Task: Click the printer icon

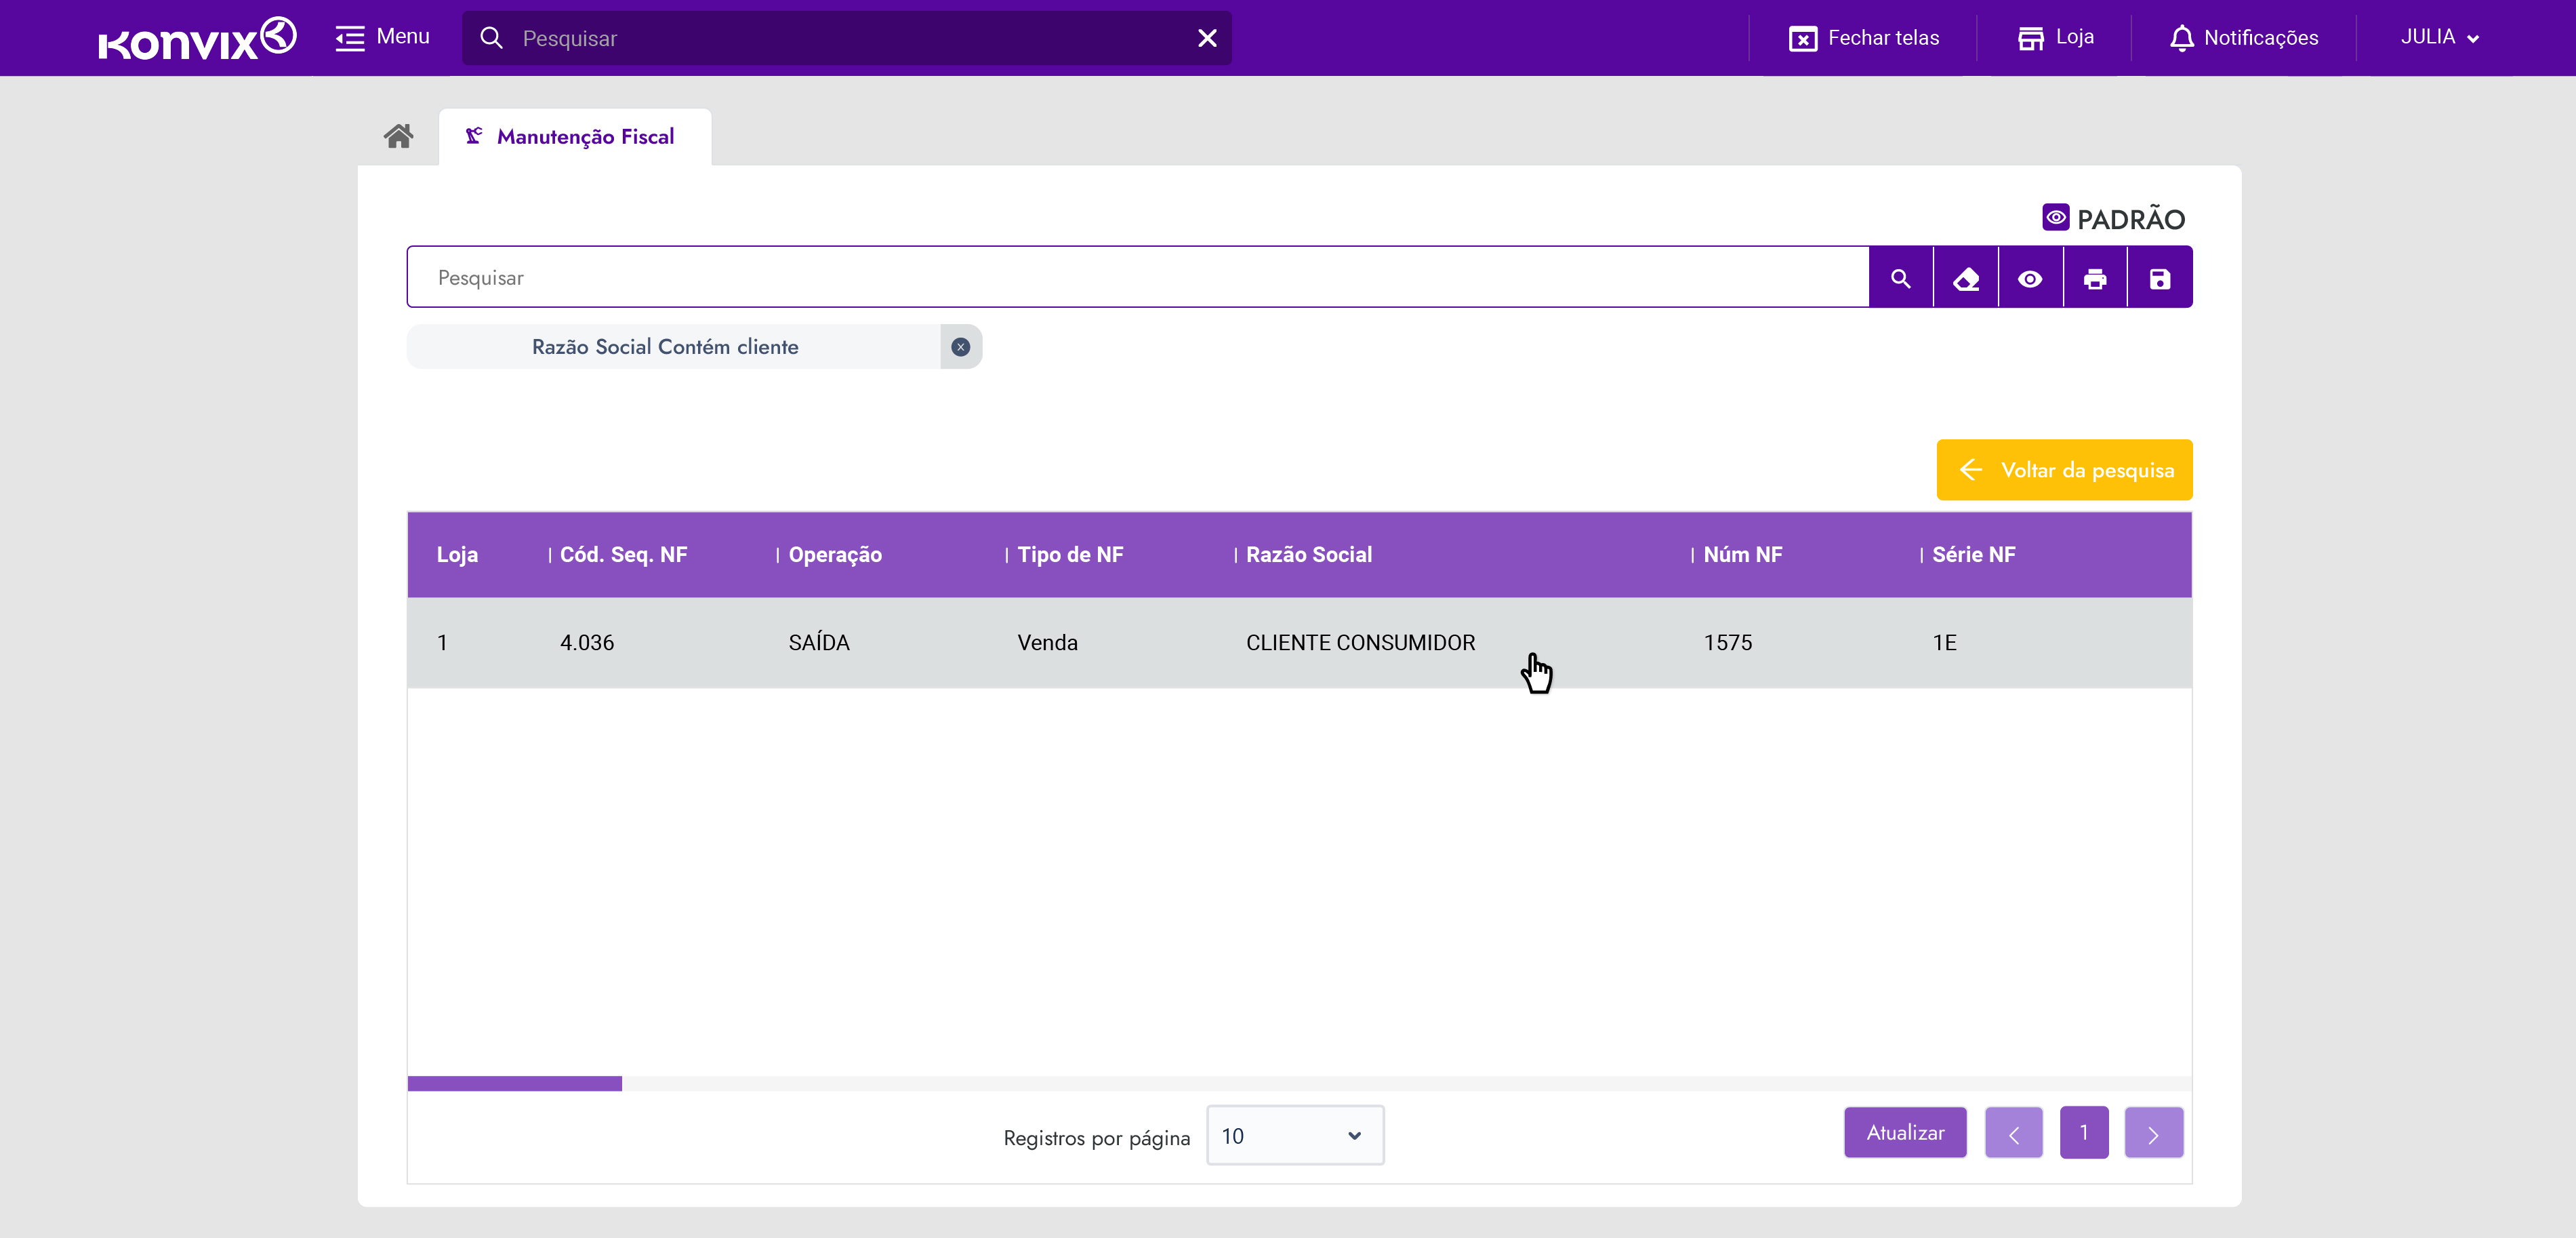Action: (2094, 278)
